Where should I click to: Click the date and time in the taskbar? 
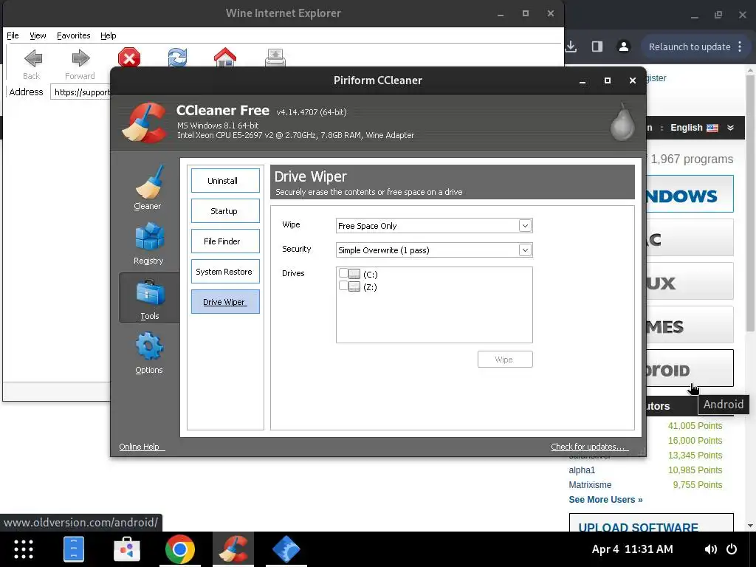[632, 549]
